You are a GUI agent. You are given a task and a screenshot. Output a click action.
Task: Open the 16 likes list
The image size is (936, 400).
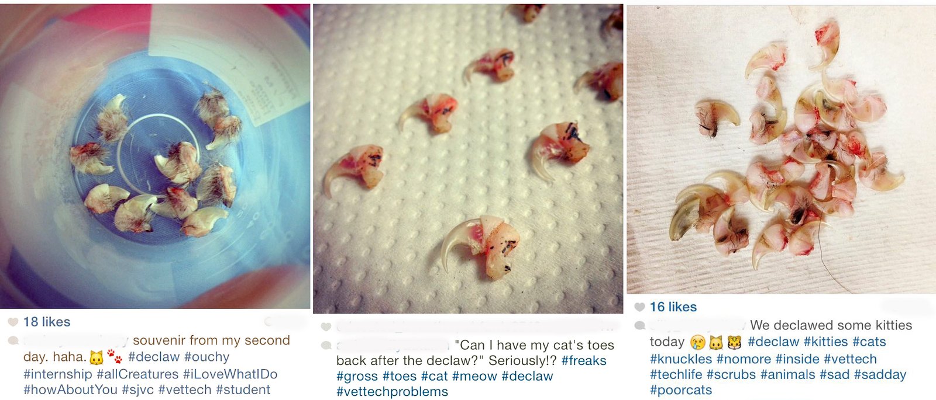pyautogui.click(x=673, y=307)
